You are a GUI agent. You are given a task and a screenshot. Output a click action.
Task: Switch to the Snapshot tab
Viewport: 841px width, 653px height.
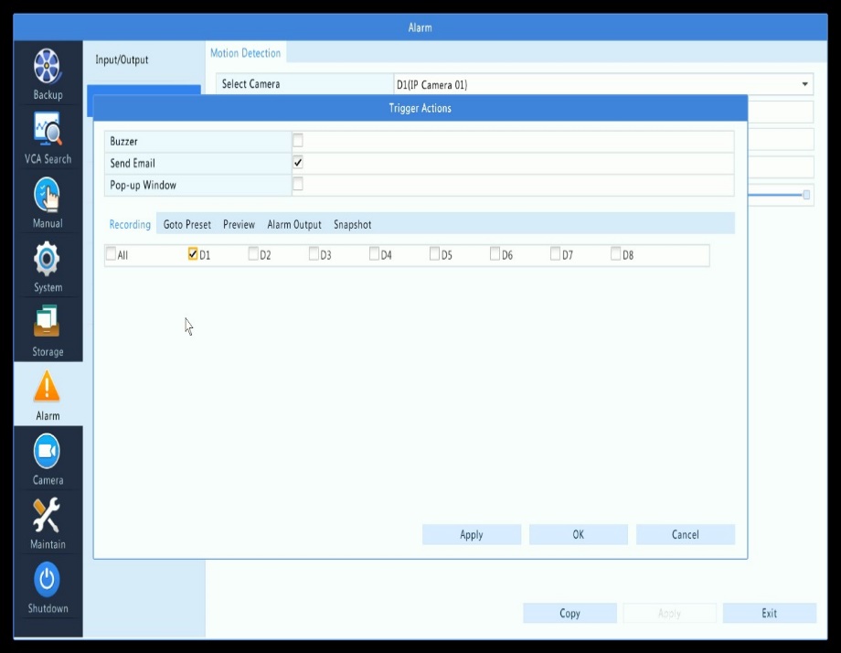(352, 225)
